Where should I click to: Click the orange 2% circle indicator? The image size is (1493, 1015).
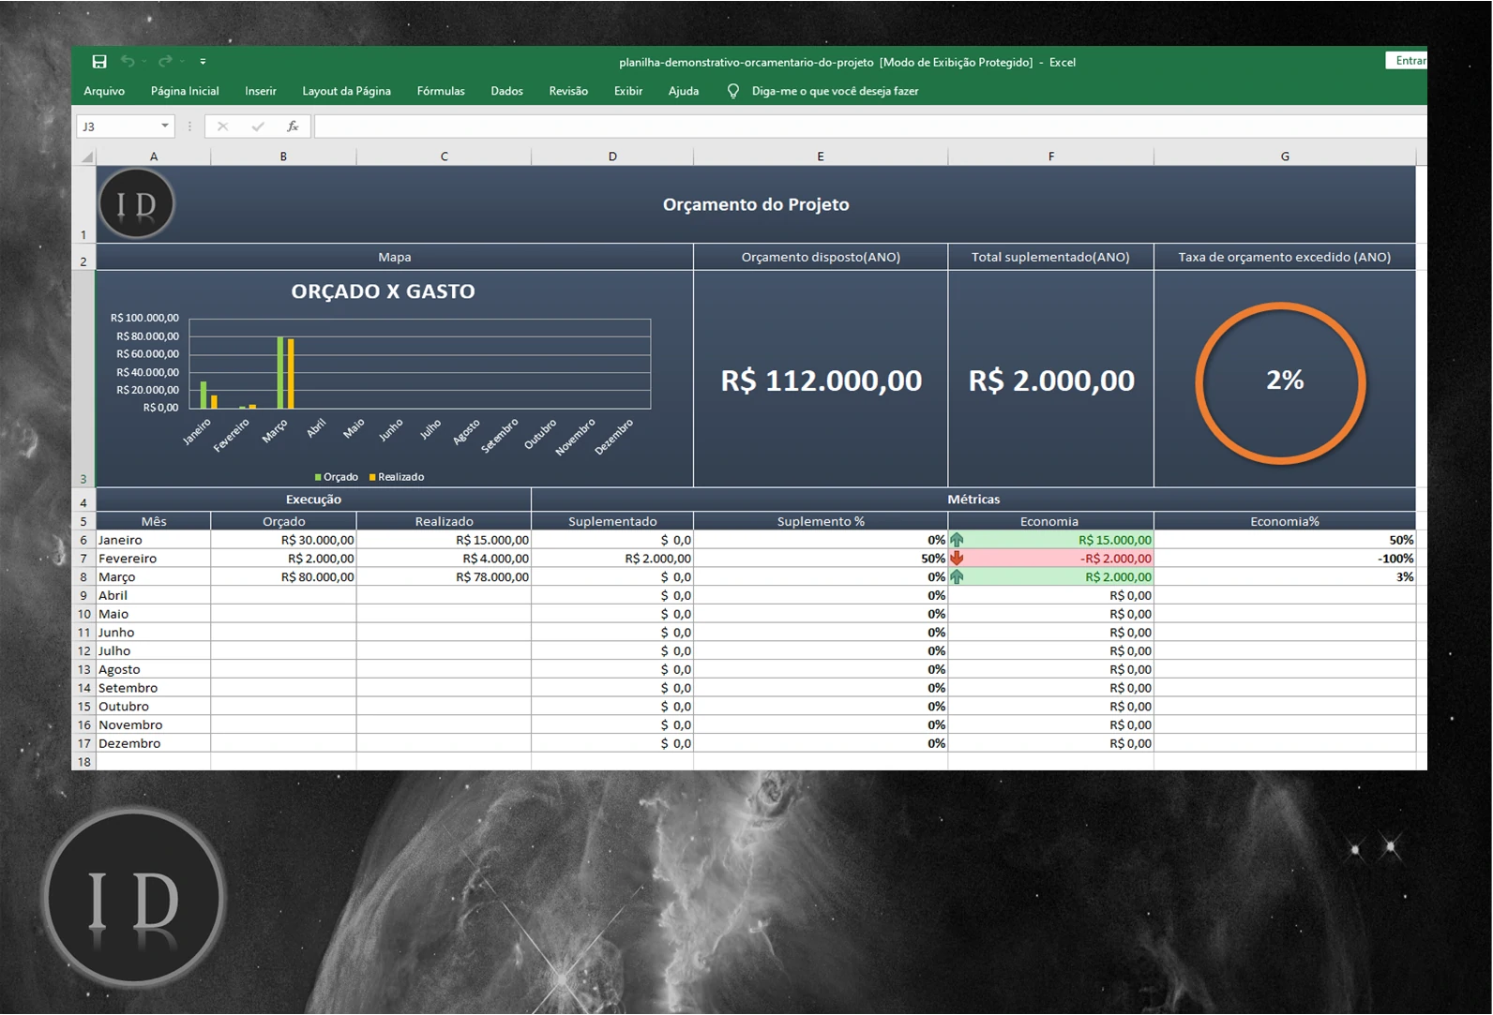pos(1281,382)
